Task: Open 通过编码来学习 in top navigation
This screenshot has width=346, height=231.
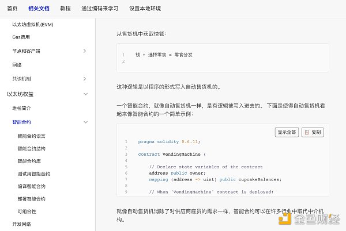Action: [100, 9]
